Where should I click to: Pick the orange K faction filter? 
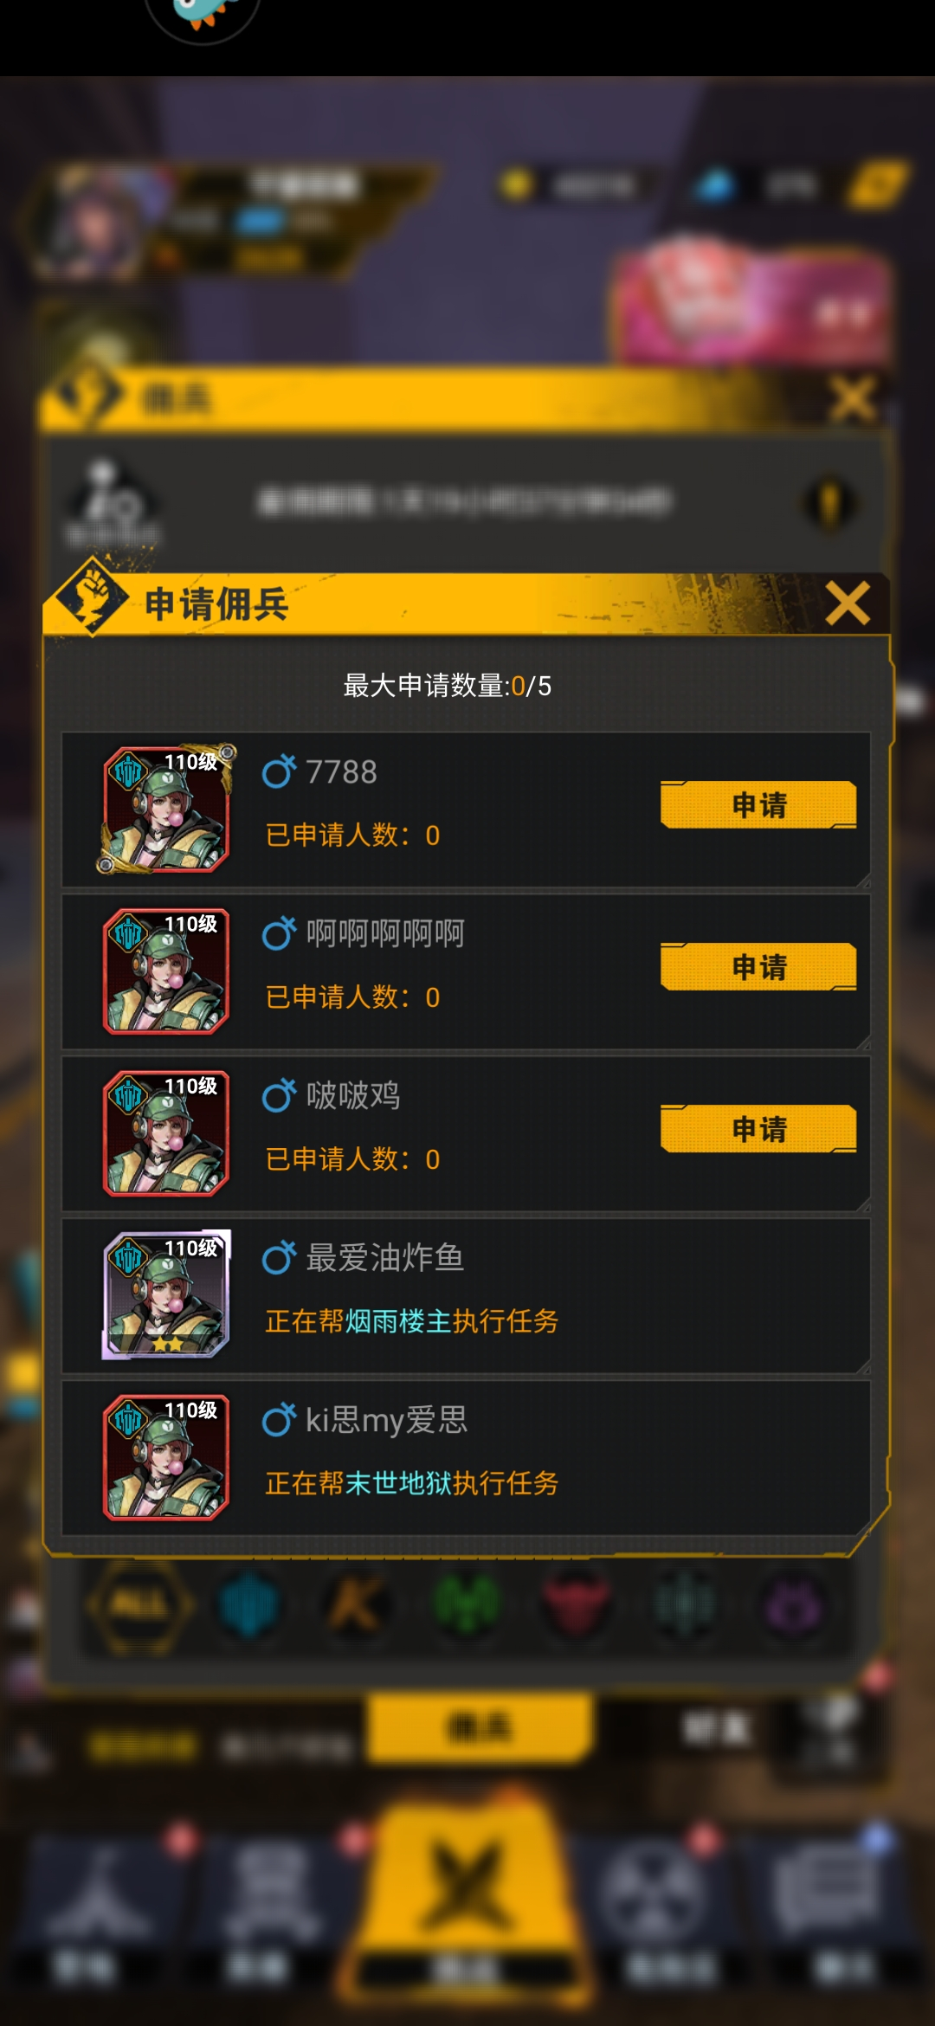357,1604
